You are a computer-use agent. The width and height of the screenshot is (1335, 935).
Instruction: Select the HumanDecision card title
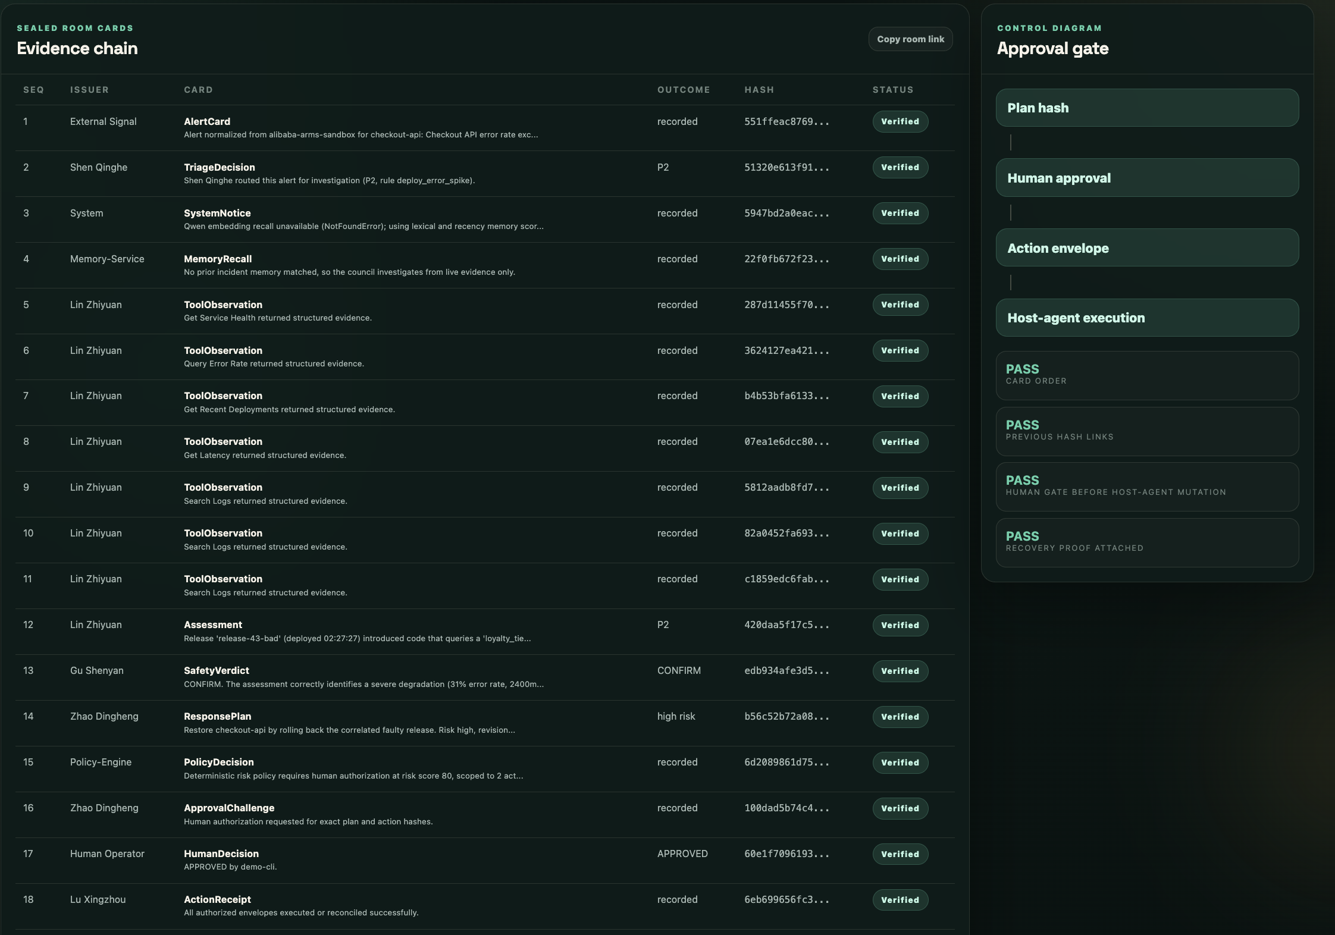click(x=221, y=854)
